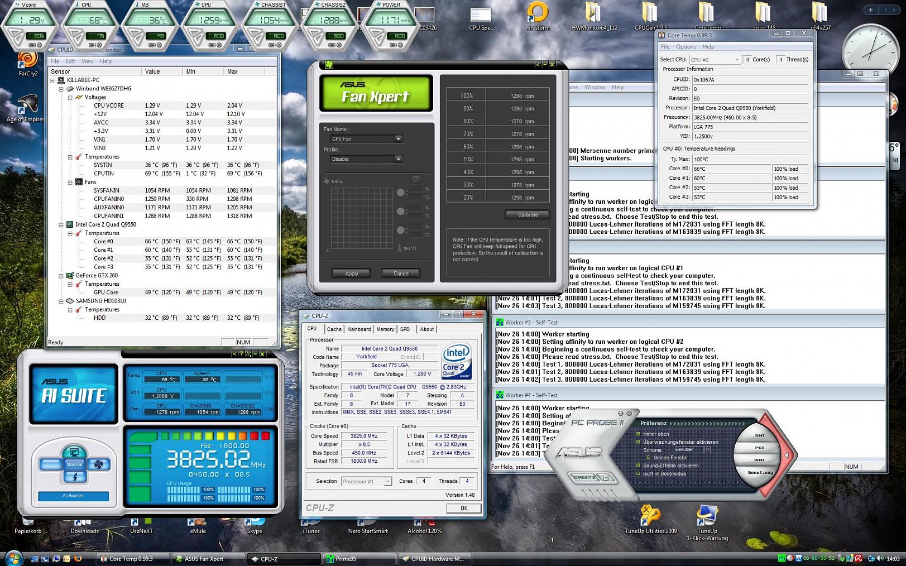Open the SPD tab in CPU-Z

405,329
